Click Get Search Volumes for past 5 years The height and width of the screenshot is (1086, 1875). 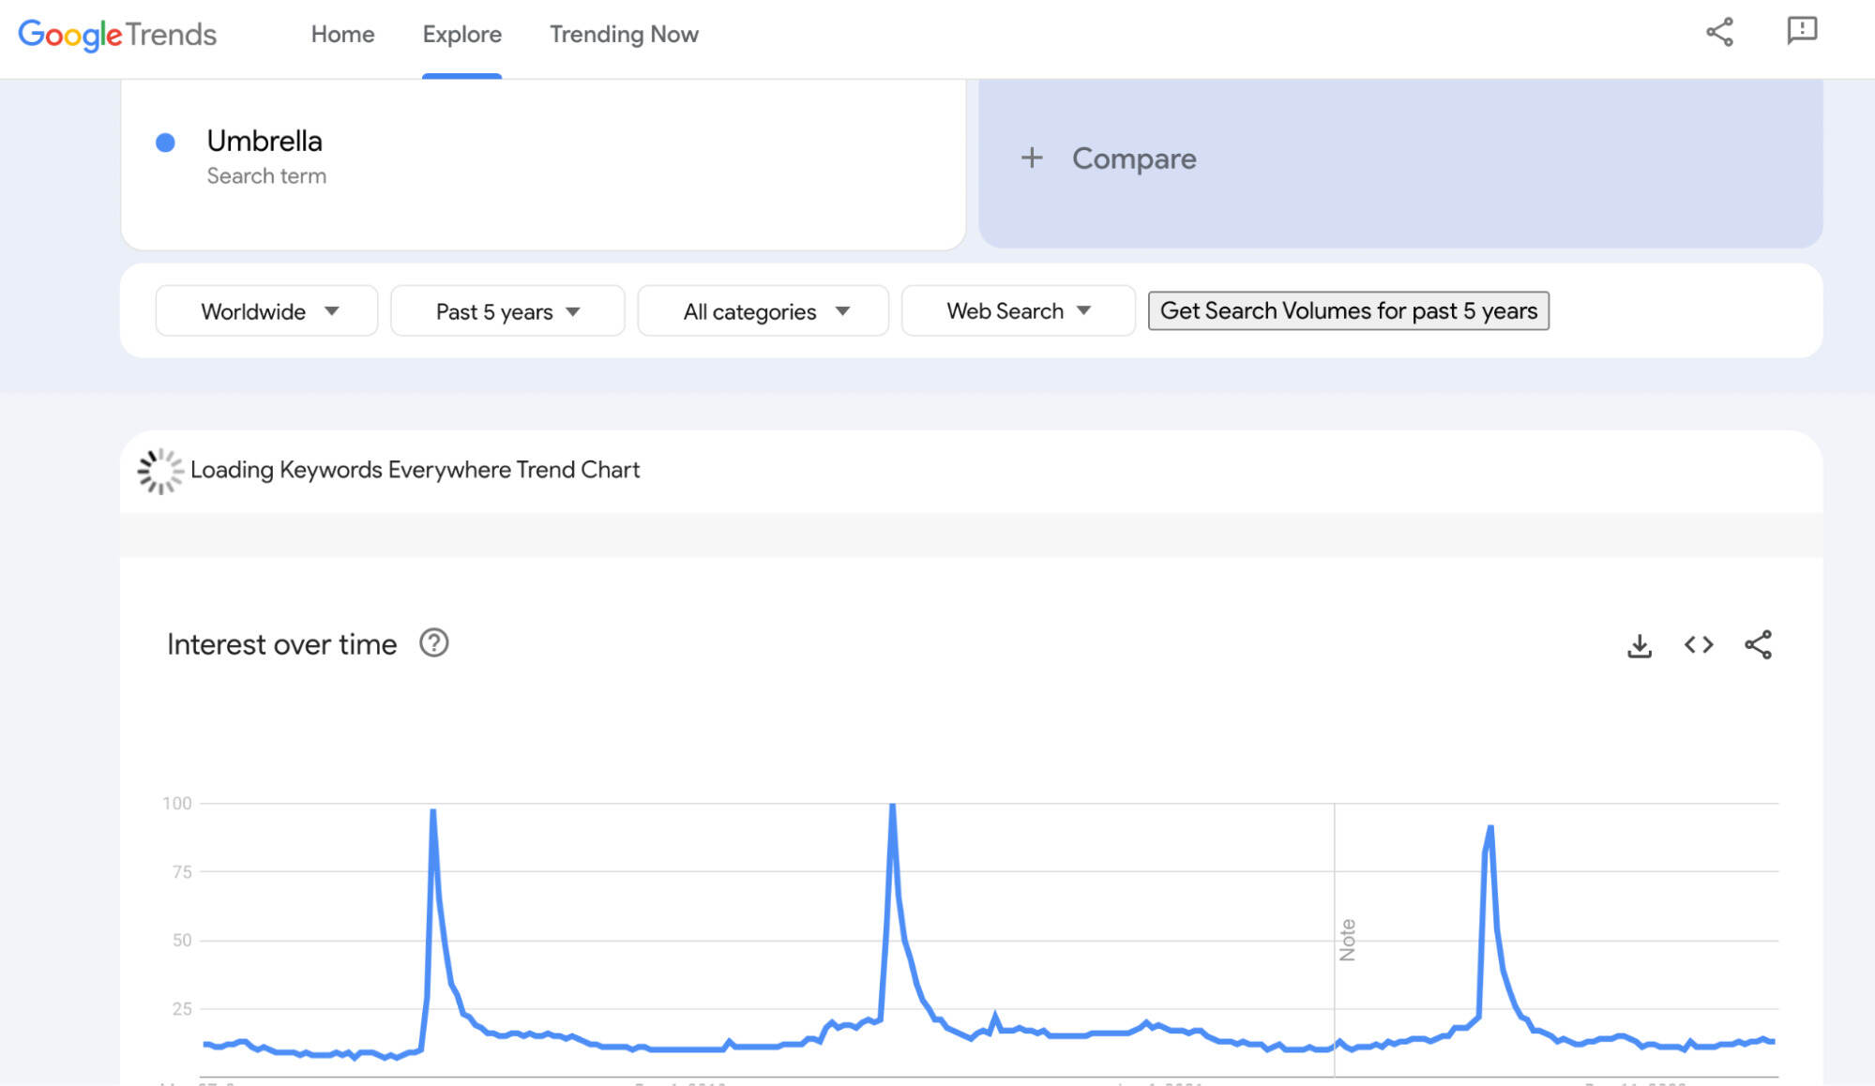click(x=1348, y=310)
